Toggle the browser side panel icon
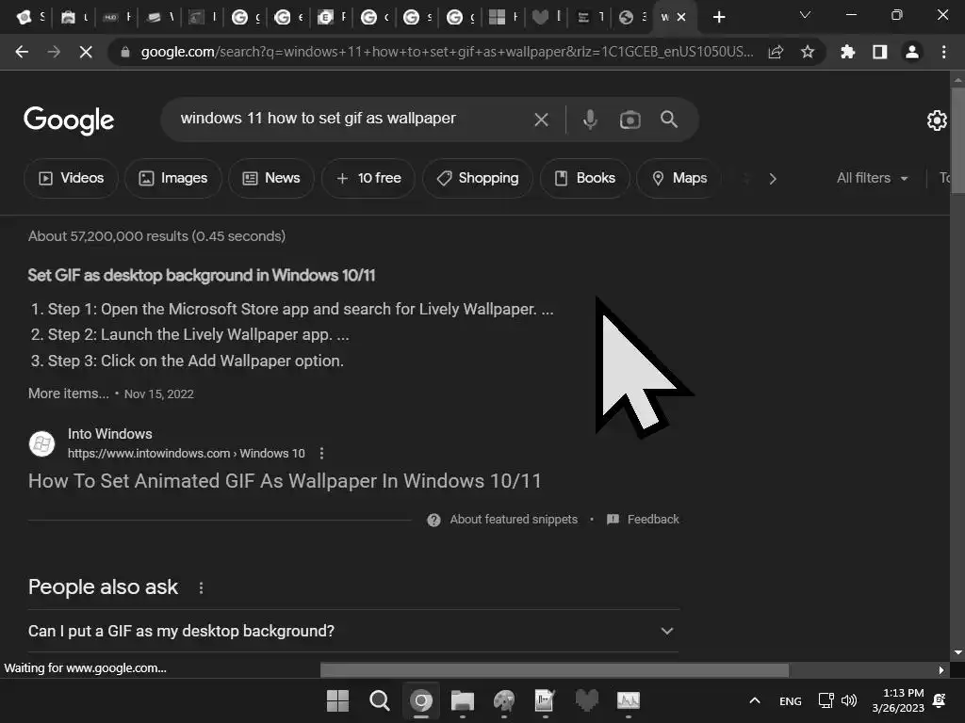 (x=880, y=53)
